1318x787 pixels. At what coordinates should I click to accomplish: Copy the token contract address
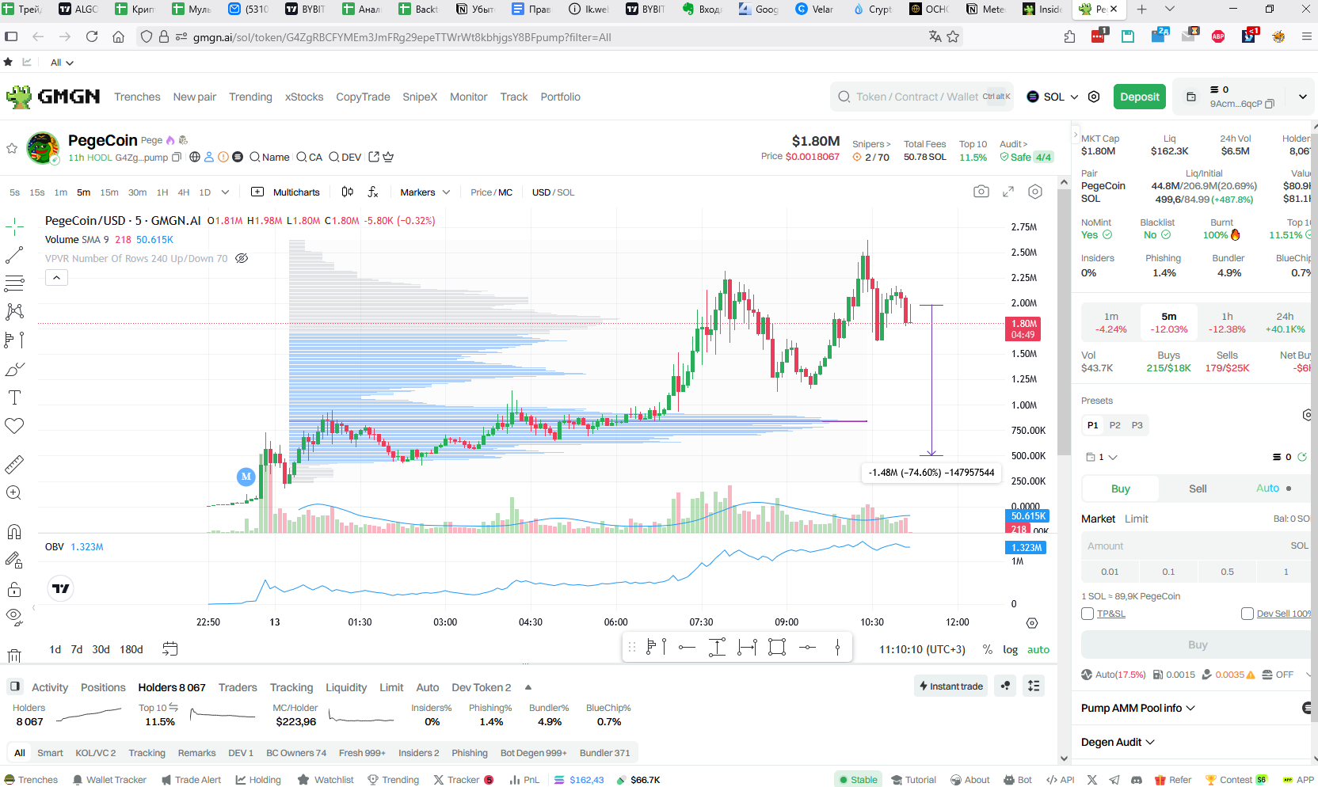point(177,157)
